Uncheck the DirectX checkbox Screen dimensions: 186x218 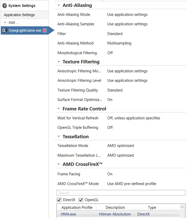point(59,200)
